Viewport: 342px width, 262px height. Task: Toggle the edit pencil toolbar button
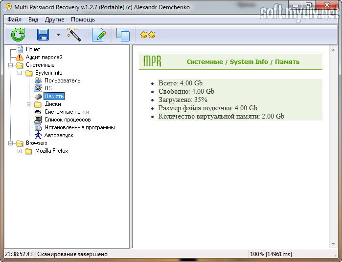pos(99,35)
